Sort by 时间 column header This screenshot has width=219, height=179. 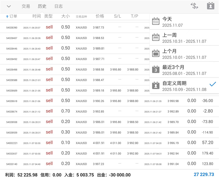click(x=37, y=16)
